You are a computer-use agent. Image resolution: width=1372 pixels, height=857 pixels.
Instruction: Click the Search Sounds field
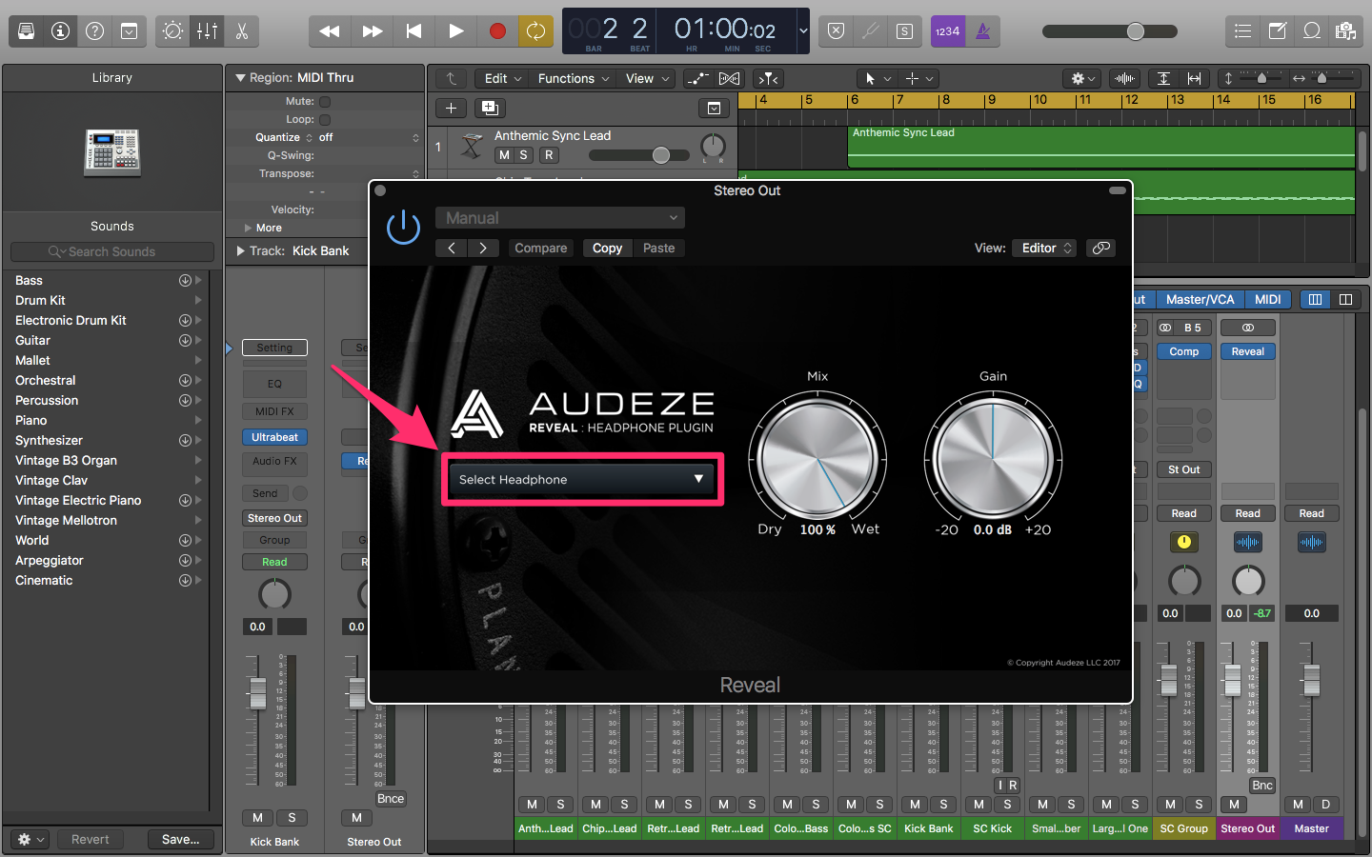(112, 251)
